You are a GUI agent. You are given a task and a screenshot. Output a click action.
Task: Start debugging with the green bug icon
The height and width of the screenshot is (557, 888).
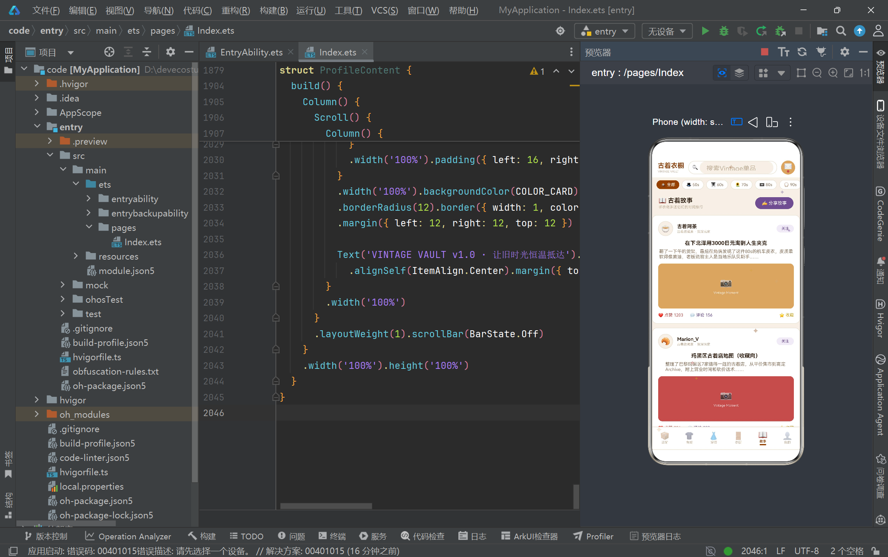pyautogui.click(x=724, y=31)
